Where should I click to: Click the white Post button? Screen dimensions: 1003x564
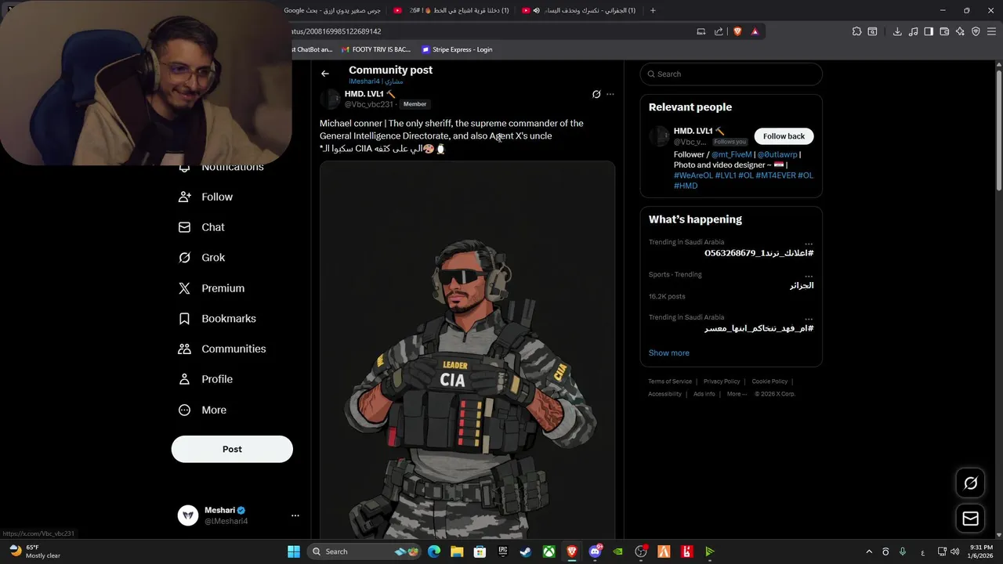coord(232,449)
